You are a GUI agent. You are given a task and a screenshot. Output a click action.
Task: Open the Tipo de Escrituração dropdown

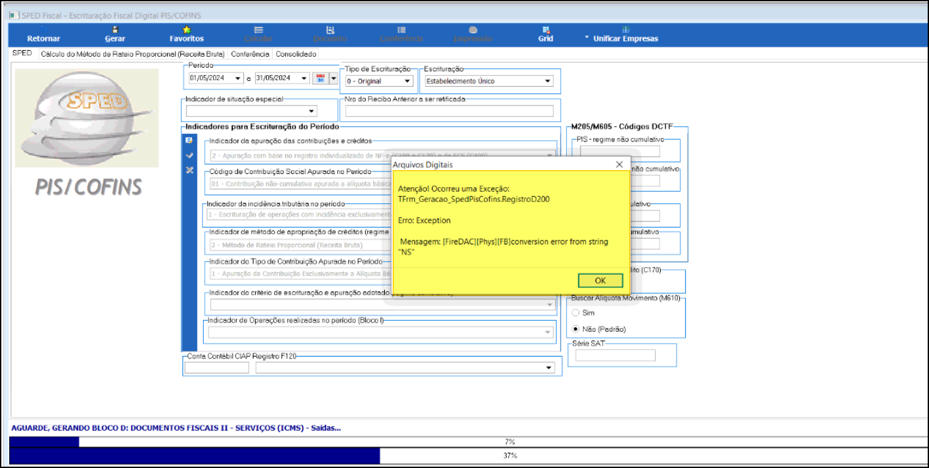click(408, 81)
